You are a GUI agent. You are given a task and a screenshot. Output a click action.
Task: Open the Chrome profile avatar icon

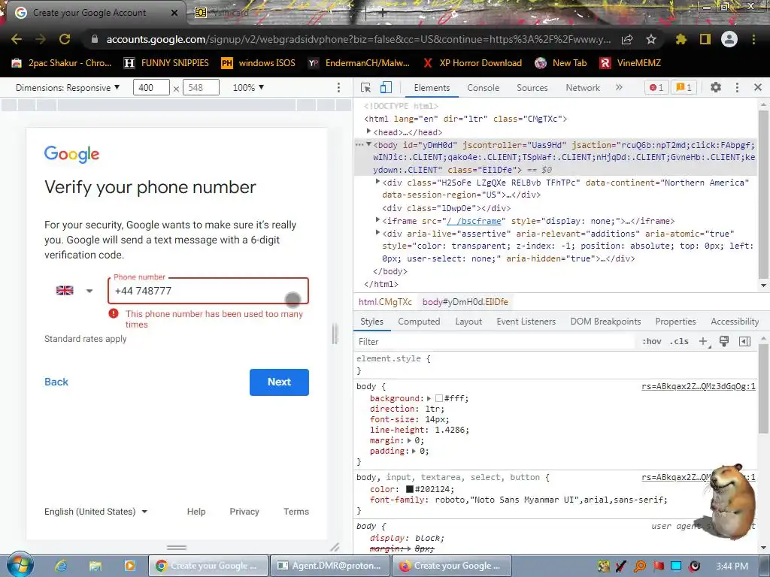[729, 39]
